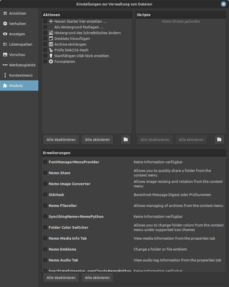Click Alle aktivieren under Erweiterungen
Screen dimensions: 229x287
97,278
